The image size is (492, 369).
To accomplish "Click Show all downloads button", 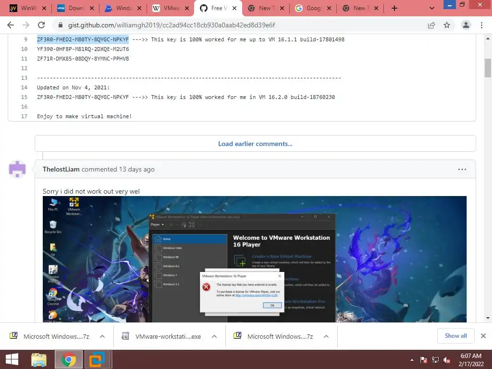I will 455,336.
